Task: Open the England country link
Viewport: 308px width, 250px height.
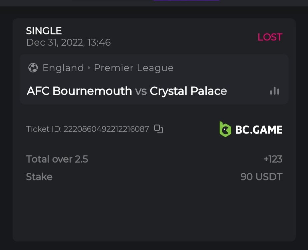Action: coord(63,68)
